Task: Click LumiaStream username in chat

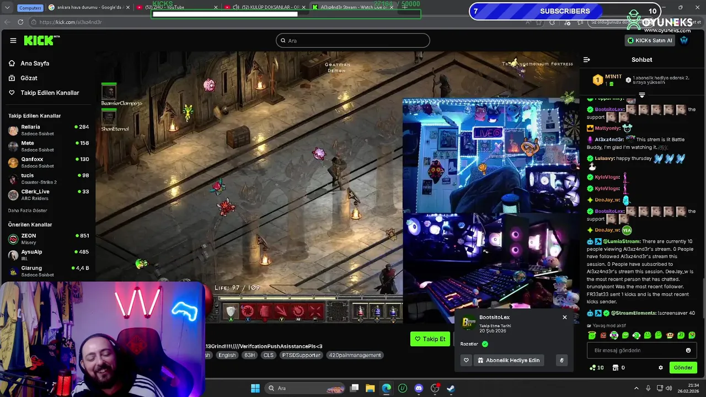Action: click(621, 242)
